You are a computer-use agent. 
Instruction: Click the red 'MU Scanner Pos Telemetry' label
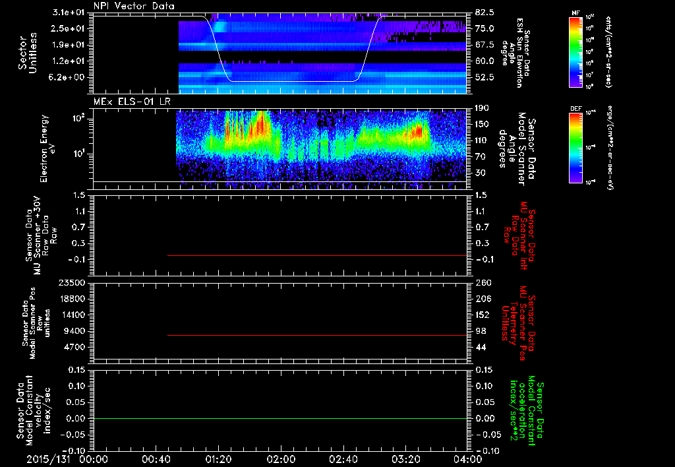point(519,323)
